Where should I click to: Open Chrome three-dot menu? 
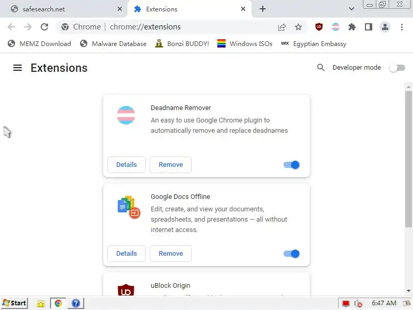(402, 27)
